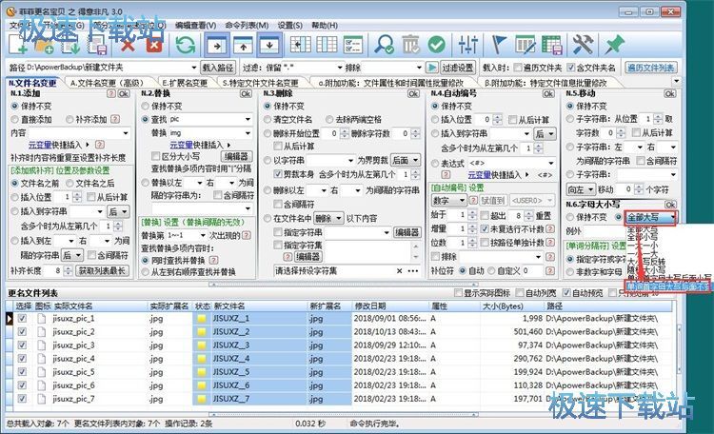This screenshot has width=714, height=434.
Task: Open the 编辑查看(V) menu
Action: tap(195, 25)
